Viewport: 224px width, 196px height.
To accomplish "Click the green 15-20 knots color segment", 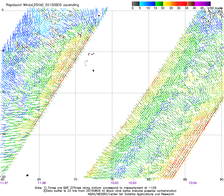I will pos(159,4).
